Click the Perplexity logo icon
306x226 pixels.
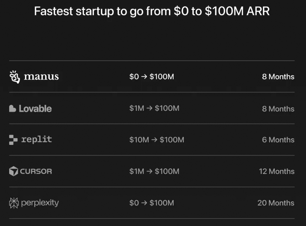(14, 203)
